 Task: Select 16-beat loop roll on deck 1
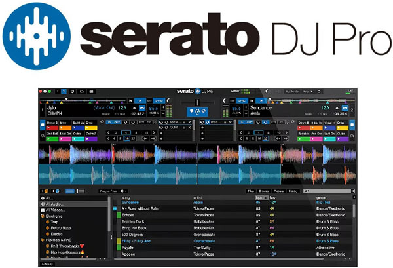point(127,138)
